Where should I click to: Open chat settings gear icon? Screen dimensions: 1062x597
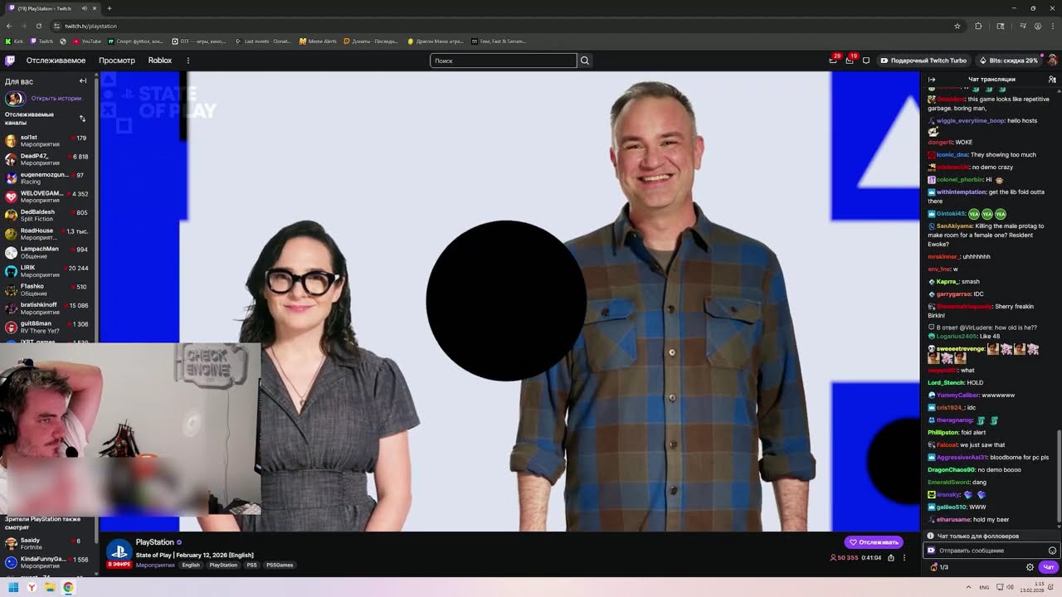(1030, 567)
